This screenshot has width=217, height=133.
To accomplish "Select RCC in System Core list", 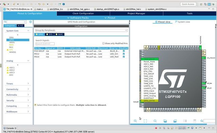I will tap(11, 47).
